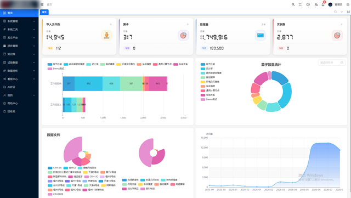Open 系统管理 menu in the sidebar

(19, 21)
